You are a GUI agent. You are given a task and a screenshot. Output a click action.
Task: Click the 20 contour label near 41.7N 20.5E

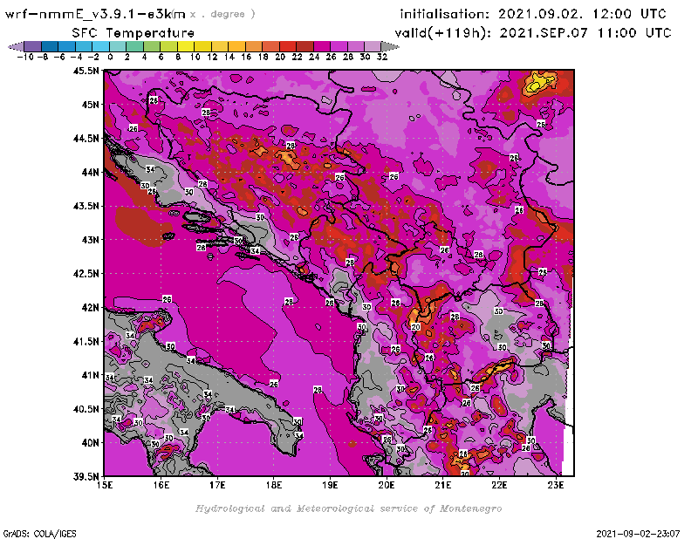(416, 327)
